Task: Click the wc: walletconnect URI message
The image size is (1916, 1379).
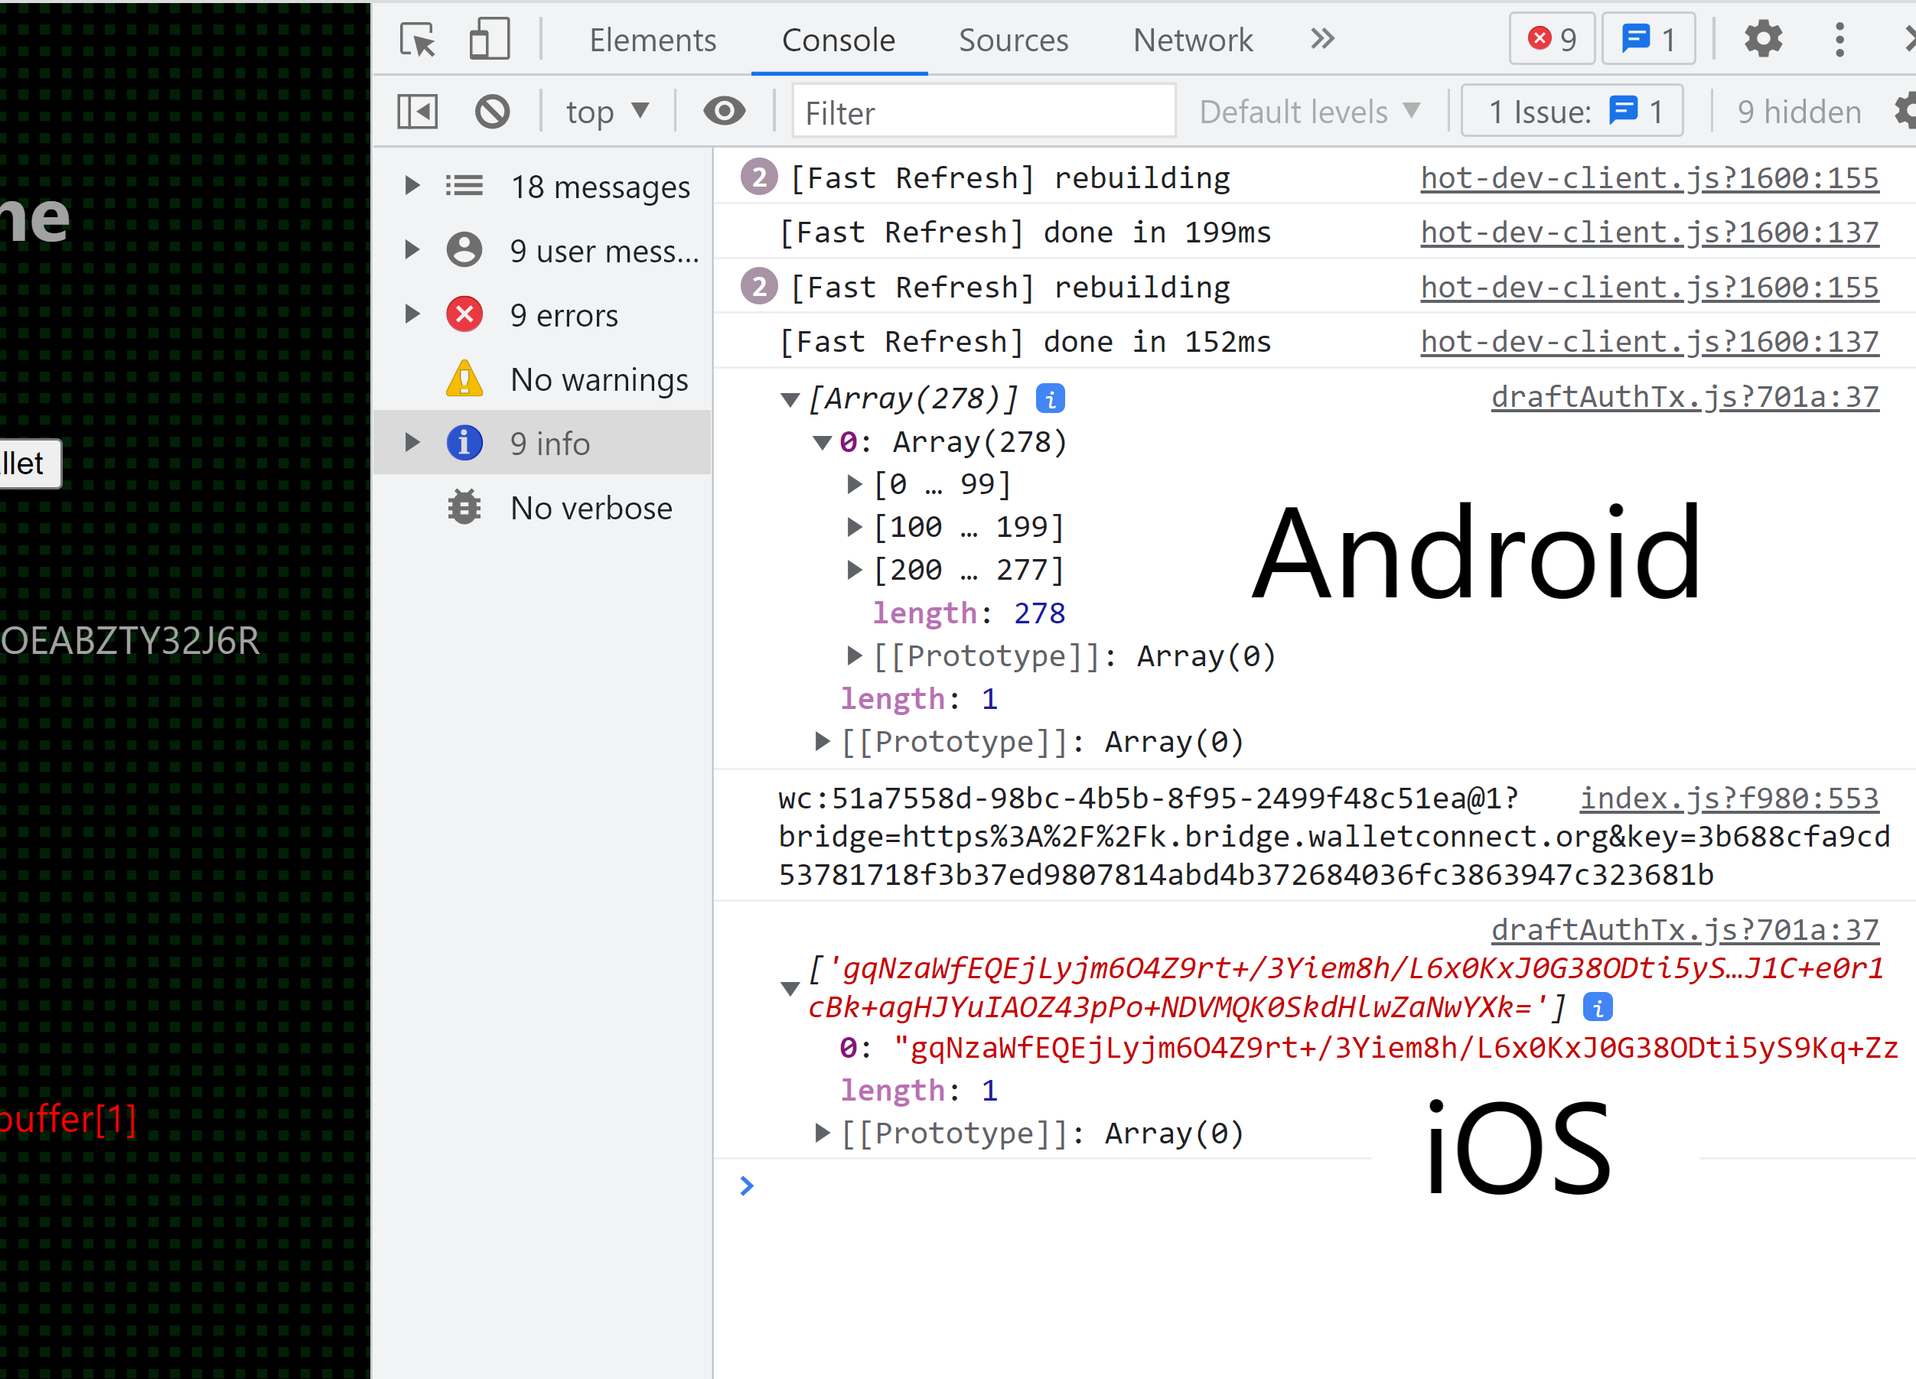Action: tap(1333, 836)
